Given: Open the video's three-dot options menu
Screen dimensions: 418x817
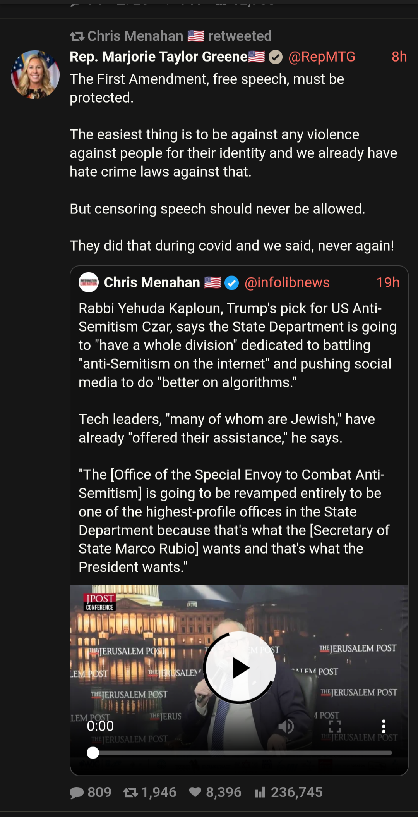Looking at the screenshot, I should (383, 726).
